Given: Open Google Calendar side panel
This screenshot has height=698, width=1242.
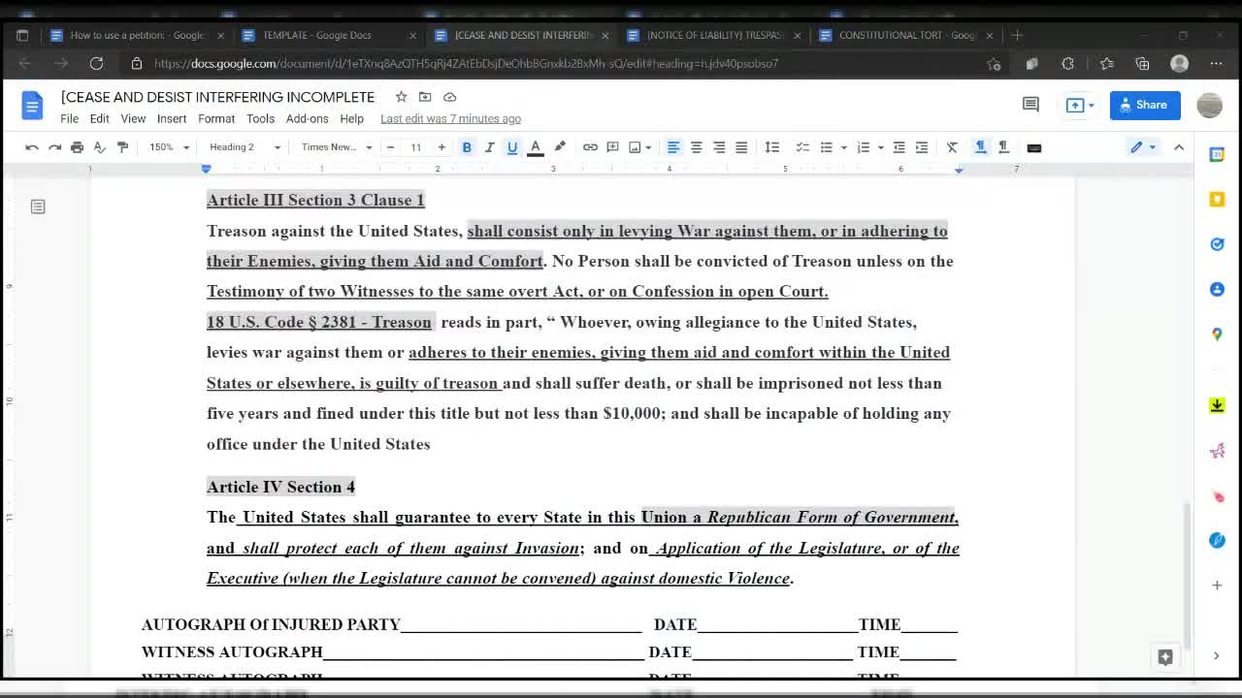Looking at the screenshot, I should click(x=1217, y=154).
